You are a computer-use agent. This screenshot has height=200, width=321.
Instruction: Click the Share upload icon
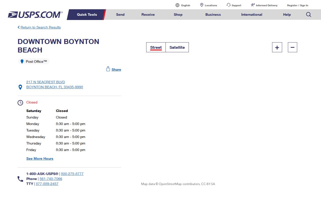(x=108, y=69)
